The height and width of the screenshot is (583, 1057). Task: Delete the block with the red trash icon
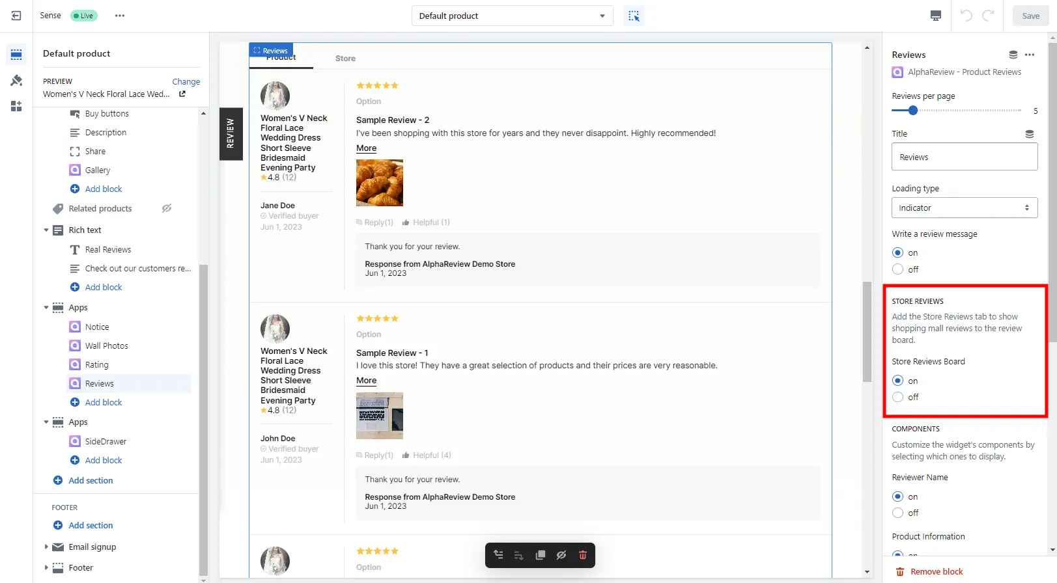click(583, 555)
